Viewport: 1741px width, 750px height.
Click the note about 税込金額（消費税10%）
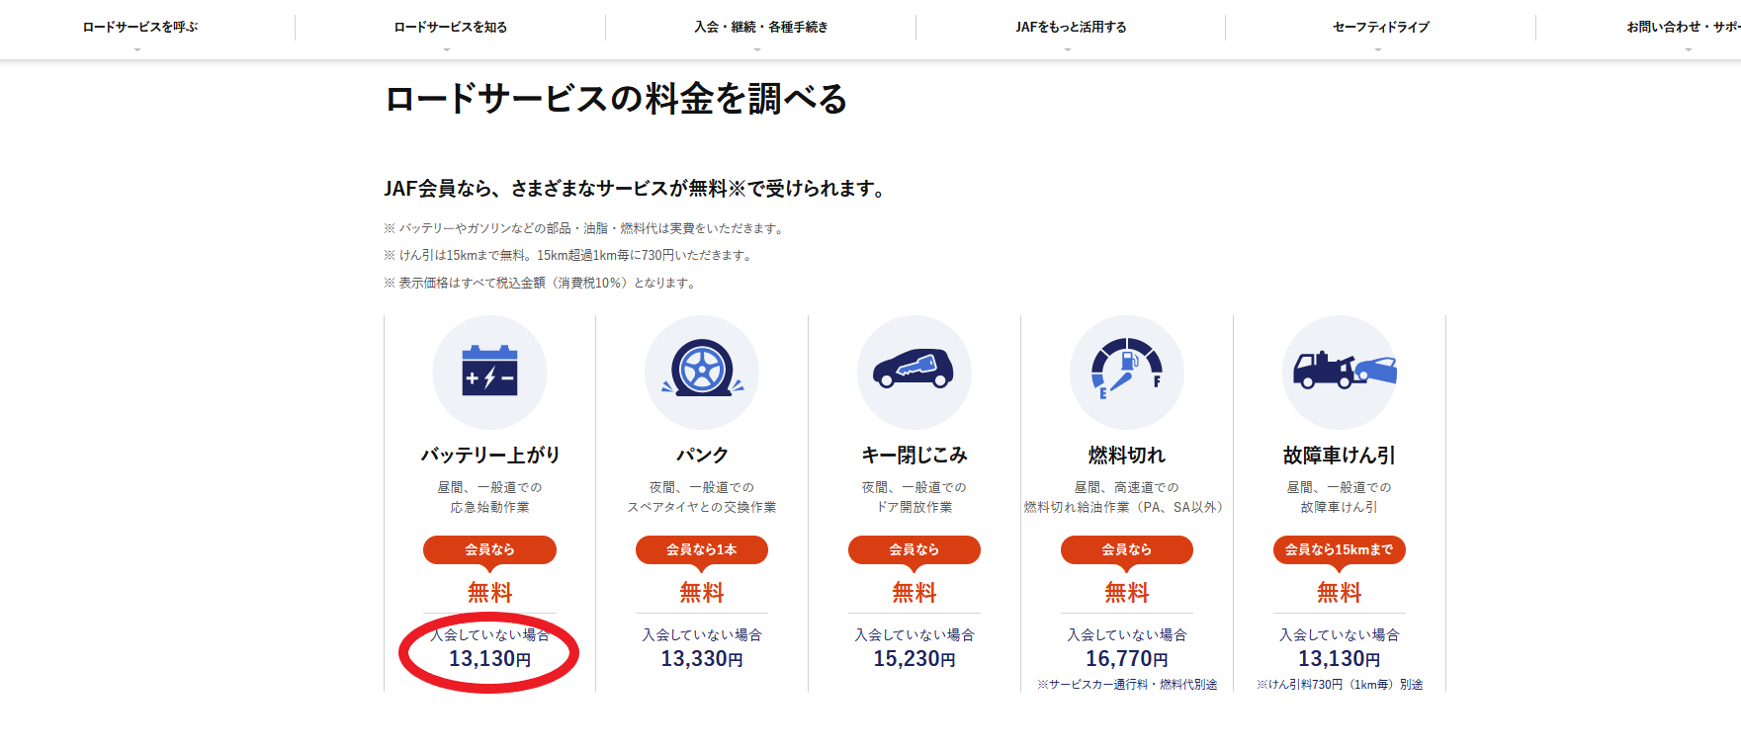point(542,283)
